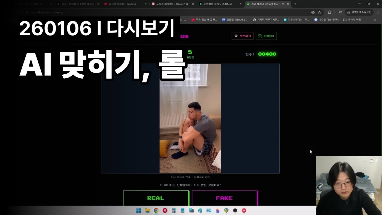Click the 00400 score value
Viewport: 382px width, 215px height.
click(x=267, y=54)
